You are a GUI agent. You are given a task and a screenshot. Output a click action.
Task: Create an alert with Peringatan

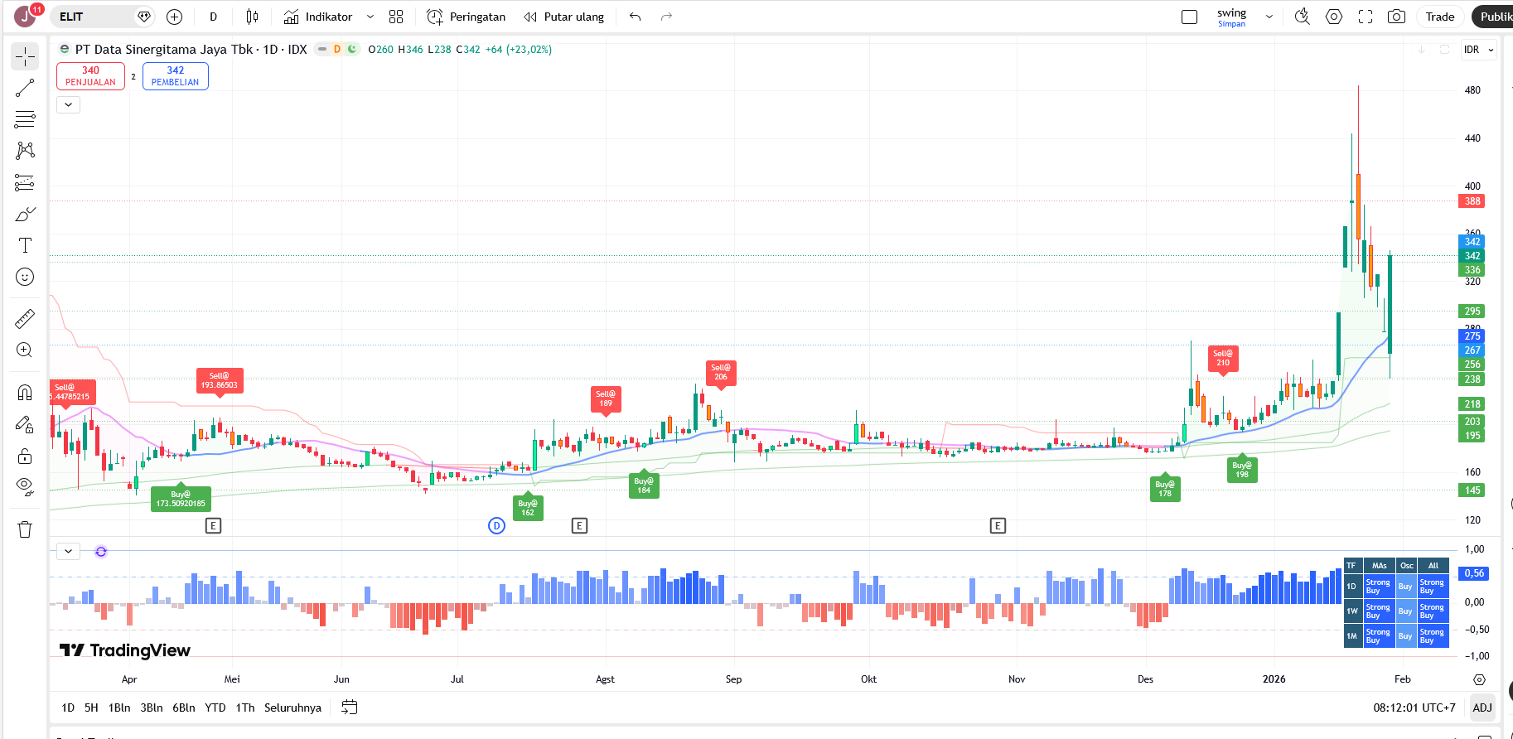(x=466, y=17)
